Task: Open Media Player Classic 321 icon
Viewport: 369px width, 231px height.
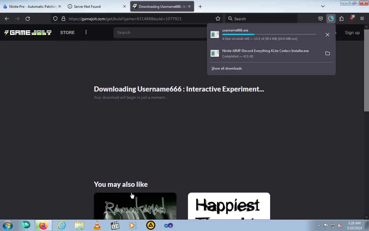Action: [x=115, y=225]
